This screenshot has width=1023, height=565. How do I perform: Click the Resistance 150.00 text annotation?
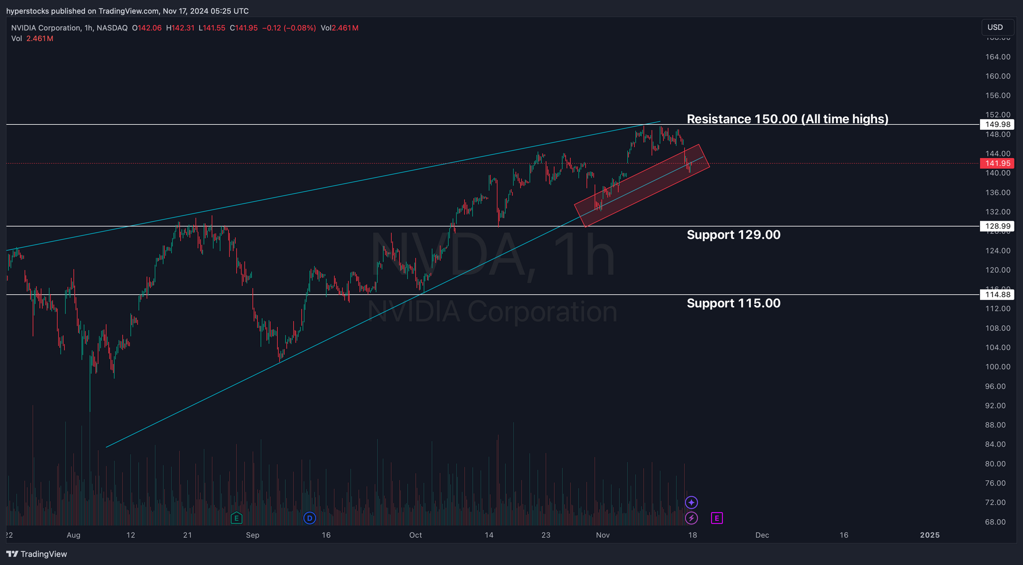pyautogui.click(x=787, y=119)
